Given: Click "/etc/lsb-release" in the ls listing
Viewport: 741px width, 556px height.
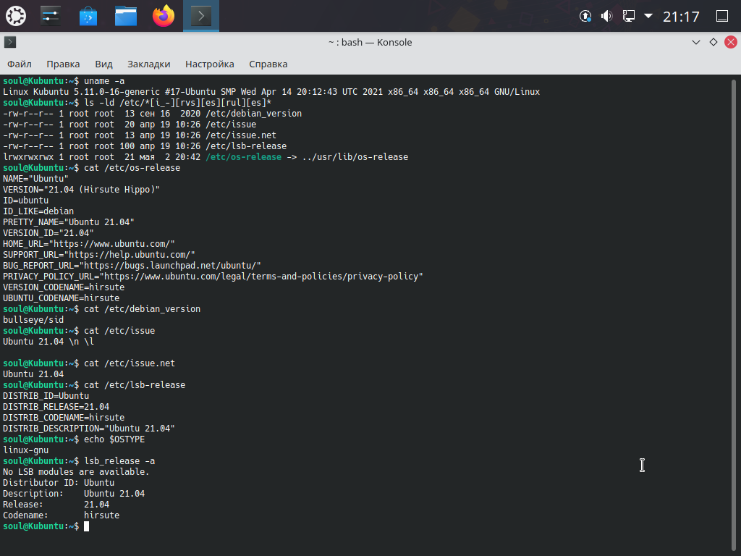Looking at the screenshot, I should pos(246,146).
